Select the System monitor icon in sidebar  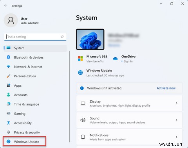pyautogui.click(x=9, y=48)
